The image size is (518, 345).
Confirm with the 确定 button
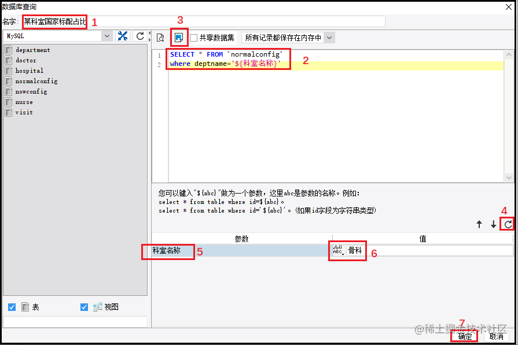465,336
